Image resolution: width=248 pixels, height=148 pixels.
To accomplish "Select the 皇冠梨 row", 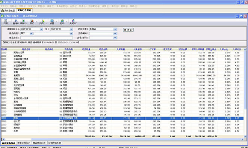I will (x=122, y=76).
